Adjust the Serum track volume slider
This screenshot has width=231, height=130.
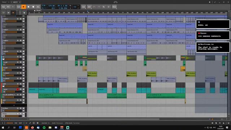14,92
